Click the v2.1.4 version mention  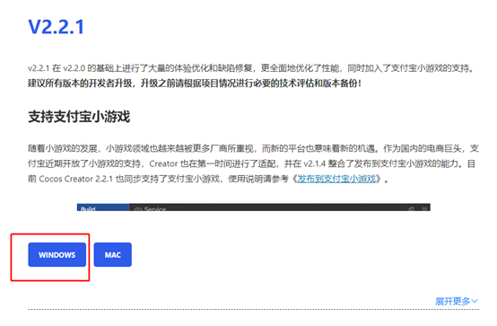[314, 163]
